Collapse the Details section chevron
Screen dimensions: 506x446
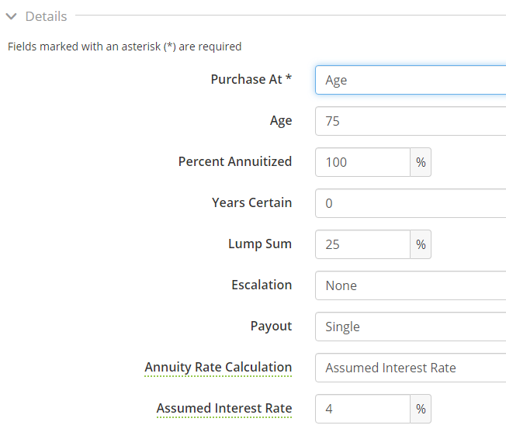[12, 16]
